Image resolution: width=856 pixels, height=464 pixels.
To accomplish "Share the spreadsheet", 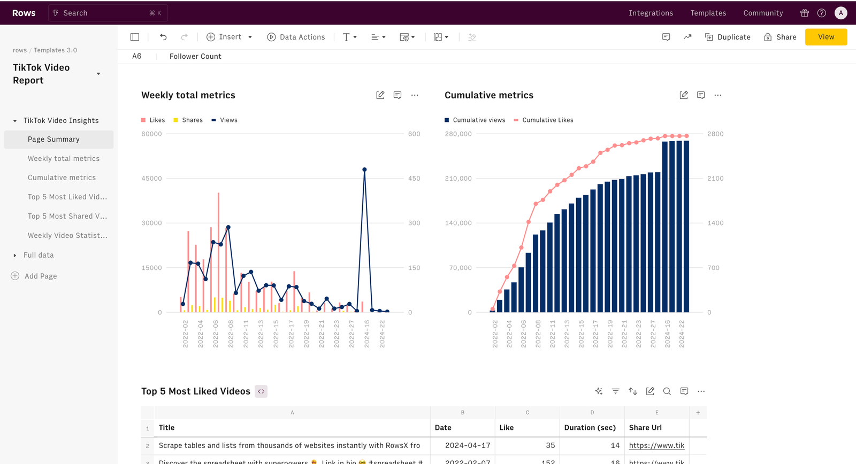I will coord(780,37).
